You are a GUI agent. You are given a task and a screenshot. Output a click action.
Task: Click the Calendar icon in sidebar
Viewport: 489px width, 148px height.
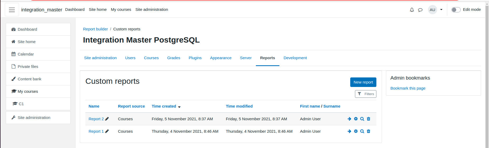tap(13, 54)
